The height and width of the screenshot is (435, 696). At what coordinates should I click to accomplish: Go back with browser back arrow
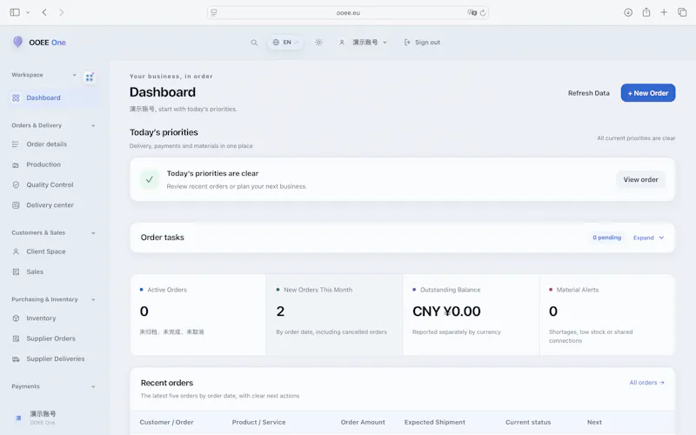44,12
